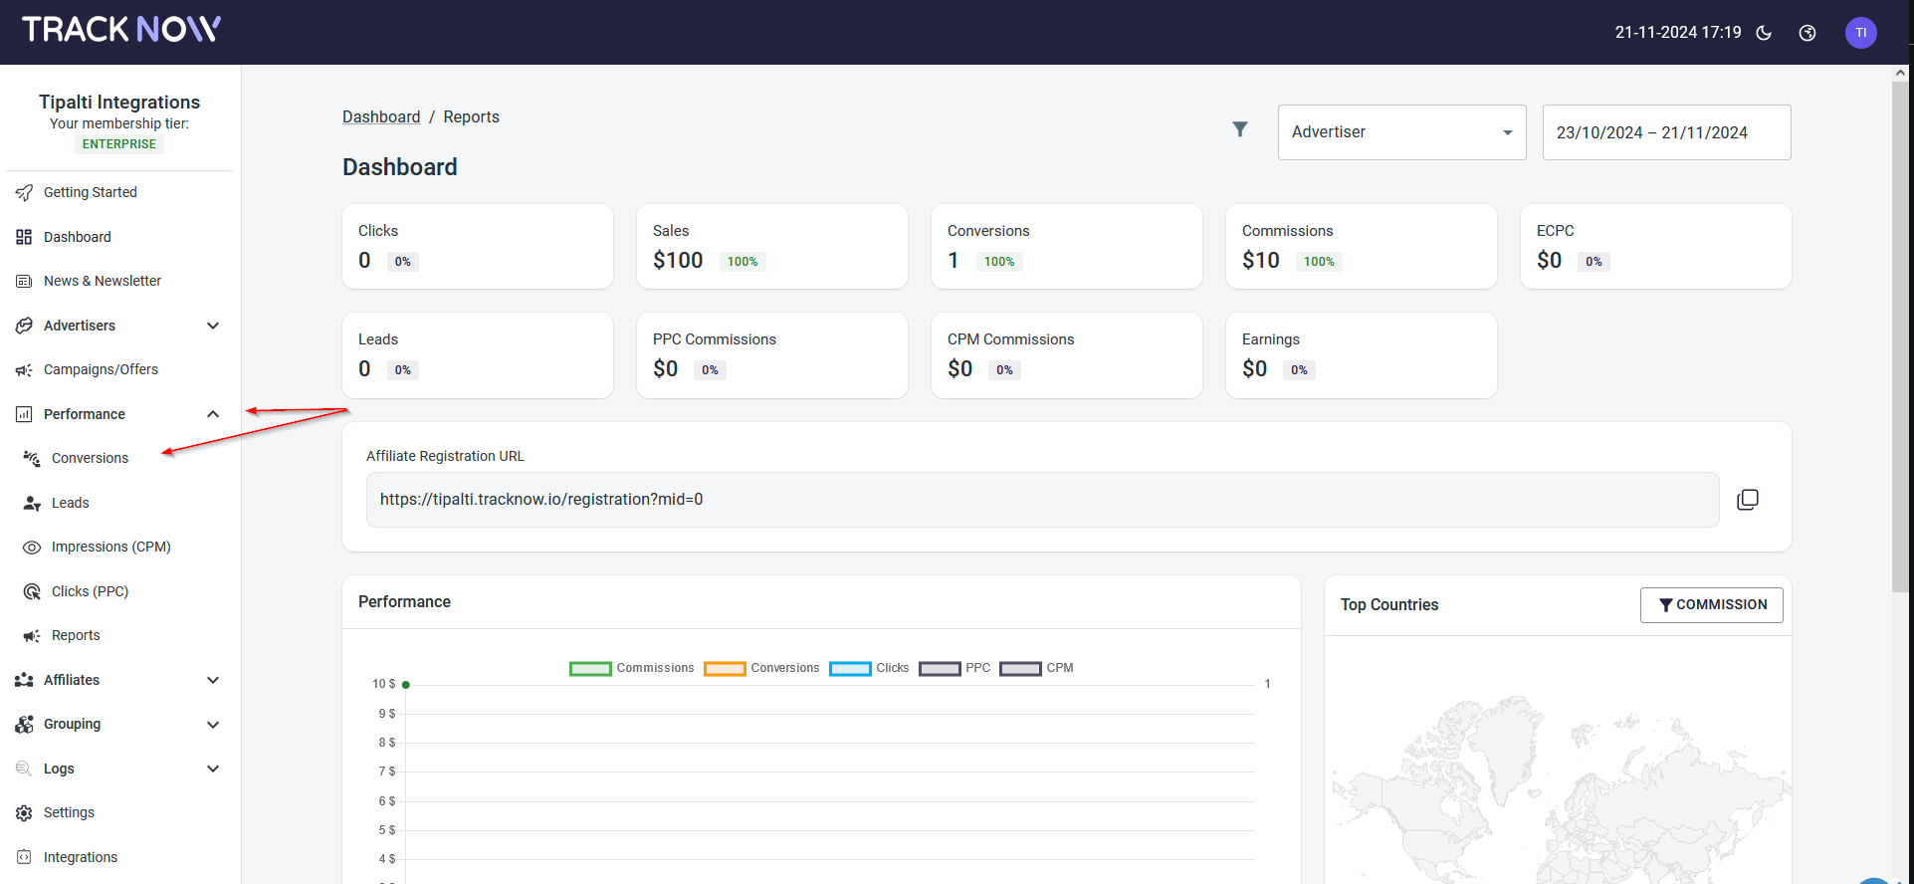Click the Grouping sidebar icon
This screenshot has width=1914, height=884.
24,725
